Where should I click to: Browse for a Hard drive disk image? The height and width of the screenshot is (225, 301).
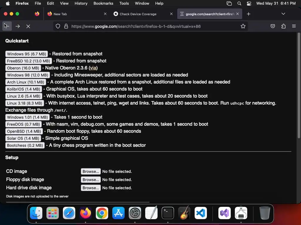click(91, 188)
